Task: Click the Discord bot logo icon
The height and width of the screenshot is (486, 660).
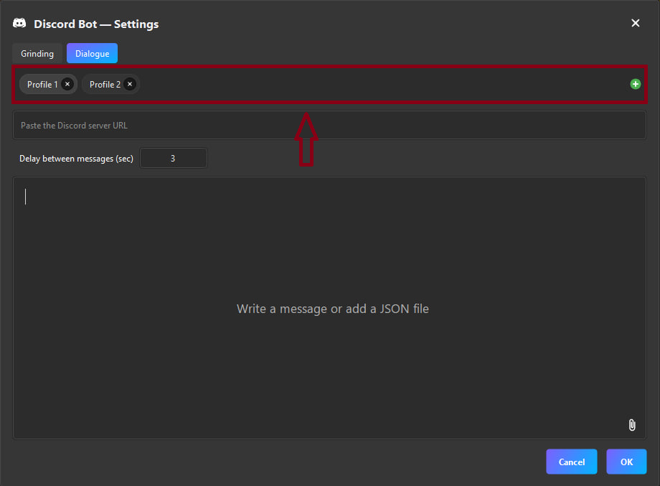Action: pos(19,22)
